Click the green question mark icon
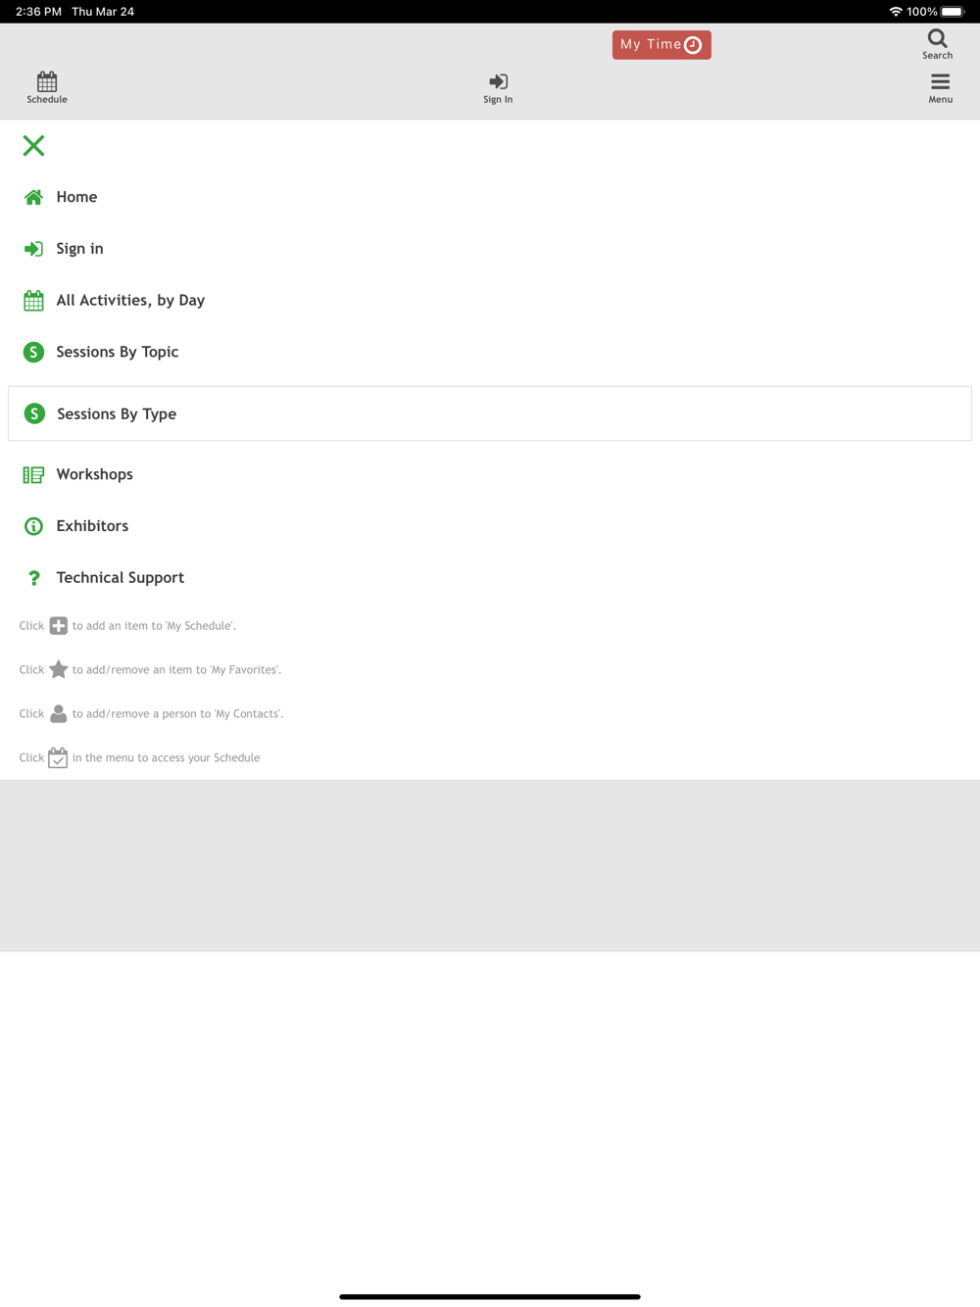This screenshot has width=980, height=1307. click(34, 578)
